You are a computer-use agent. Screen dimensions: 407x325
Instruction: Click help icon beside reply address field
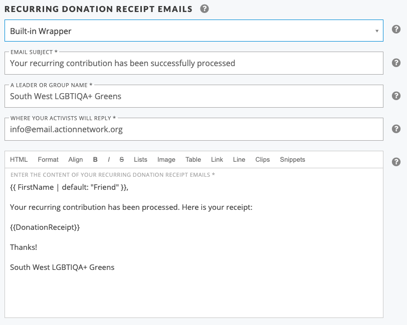396,129
